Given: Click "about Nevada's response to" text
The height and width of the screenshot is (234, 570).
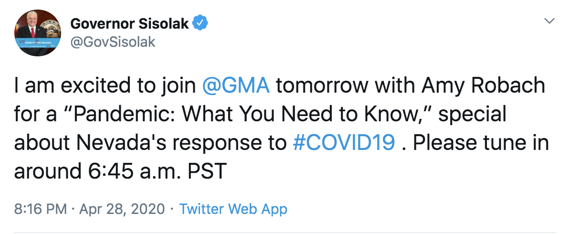Looking at the screenshot, I should tap(150, 143).
